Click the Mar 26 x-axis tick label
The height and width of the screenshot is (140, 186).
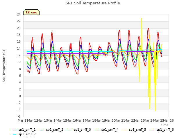[169, 120]
